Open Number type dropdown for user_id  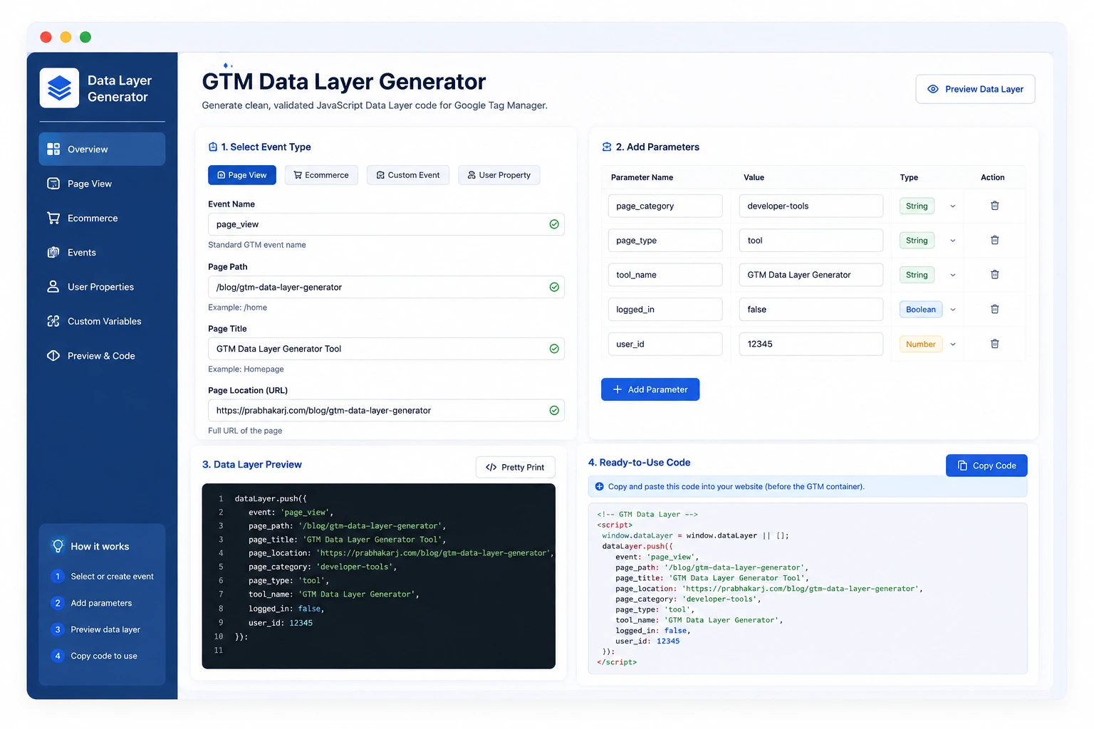click(952, 344)
